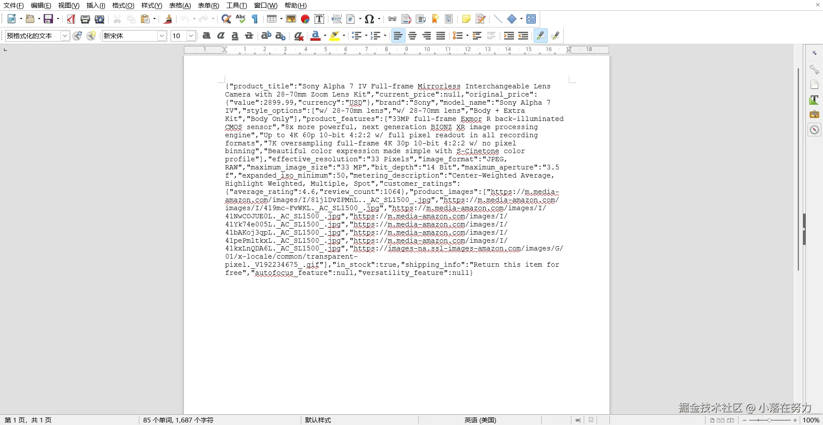The width and height of the screenshot is (823, 425).
Task: Open the 表格(A) menu
Action: tap(180, 6)
